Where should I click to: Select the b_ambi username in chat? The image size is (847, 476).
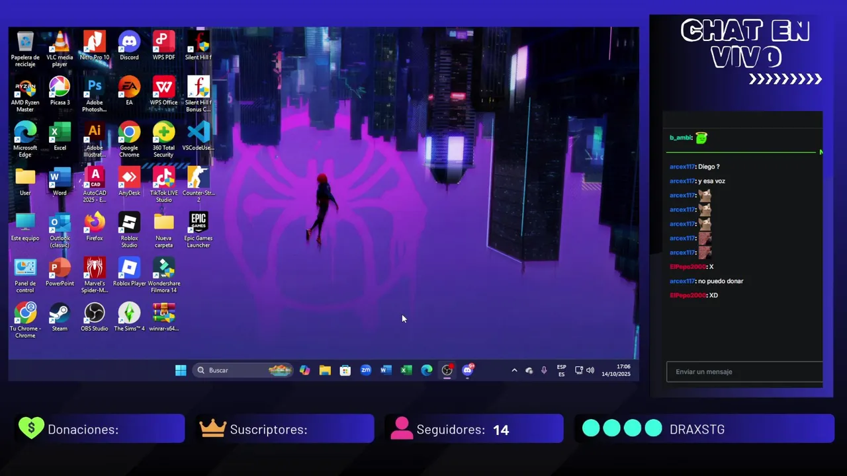pyautogui.click(x=681, y=138)
